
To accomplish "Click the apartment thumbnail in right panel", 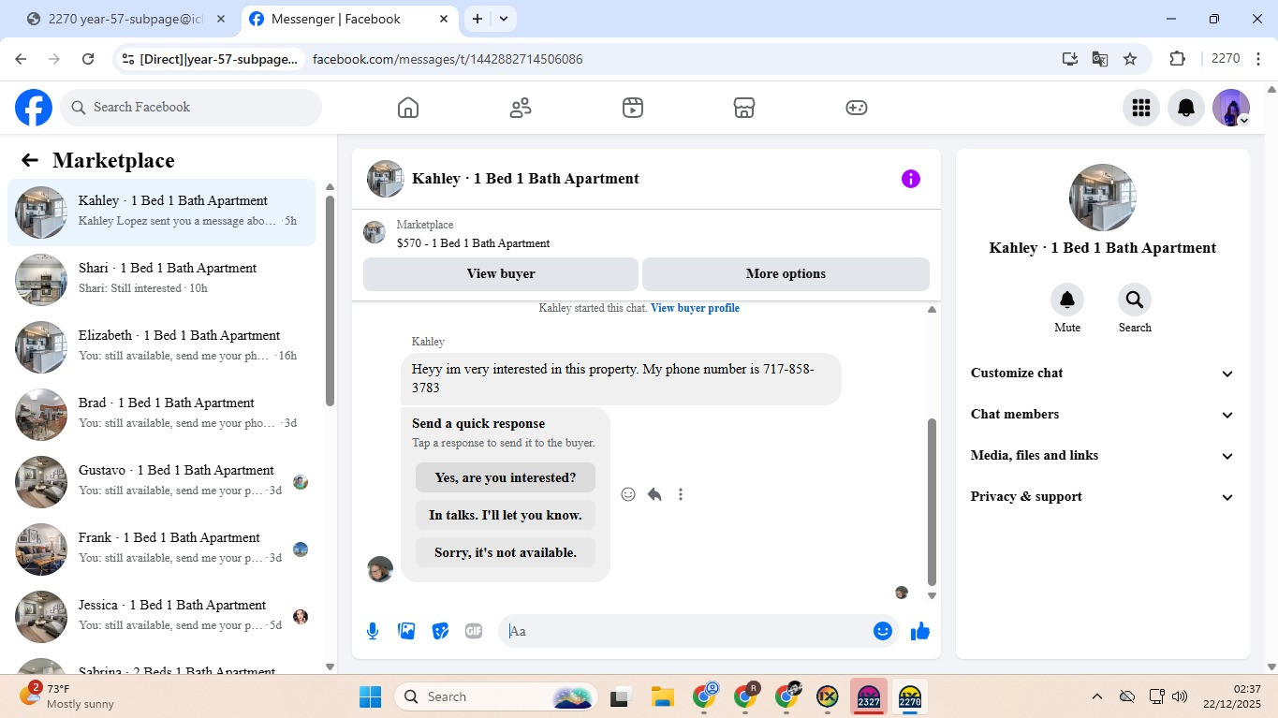I will [x=1103, y=198].
